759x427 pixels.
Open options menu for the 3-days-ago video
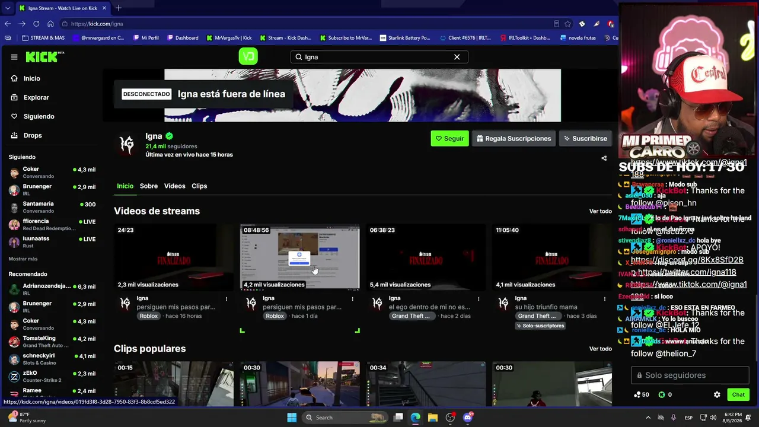[x=605, y=299]
